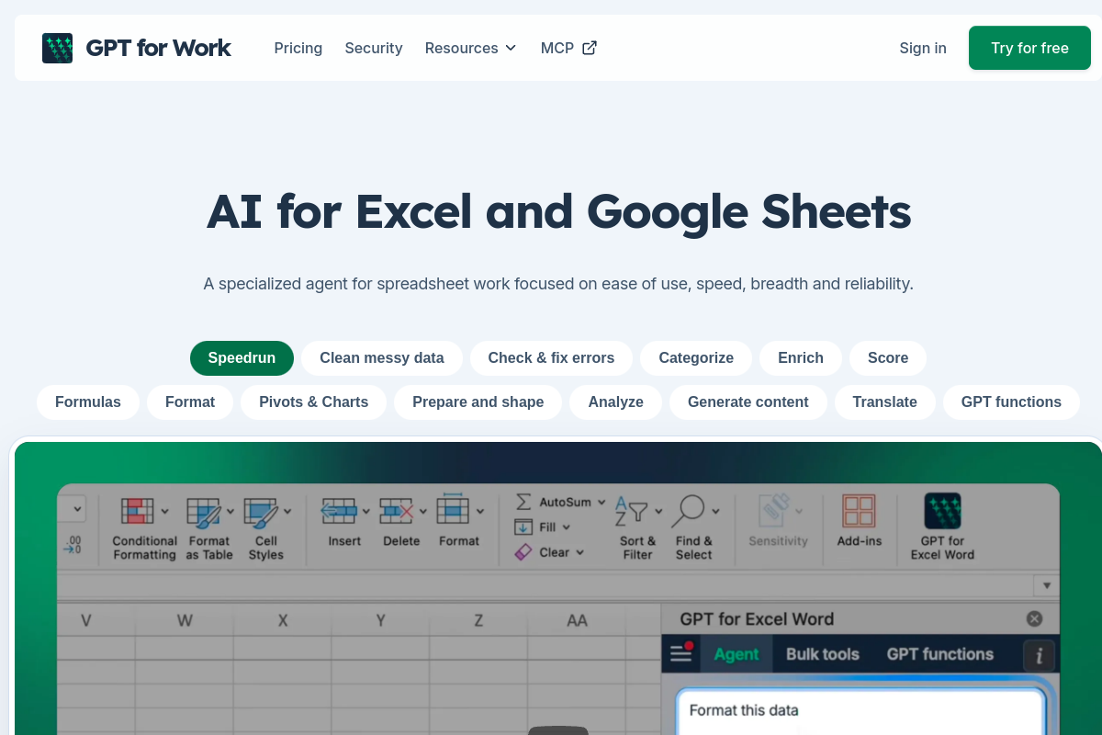1102x735 pixels.
Task: Click the Find & Select magnifier icon
Action: 688,511
